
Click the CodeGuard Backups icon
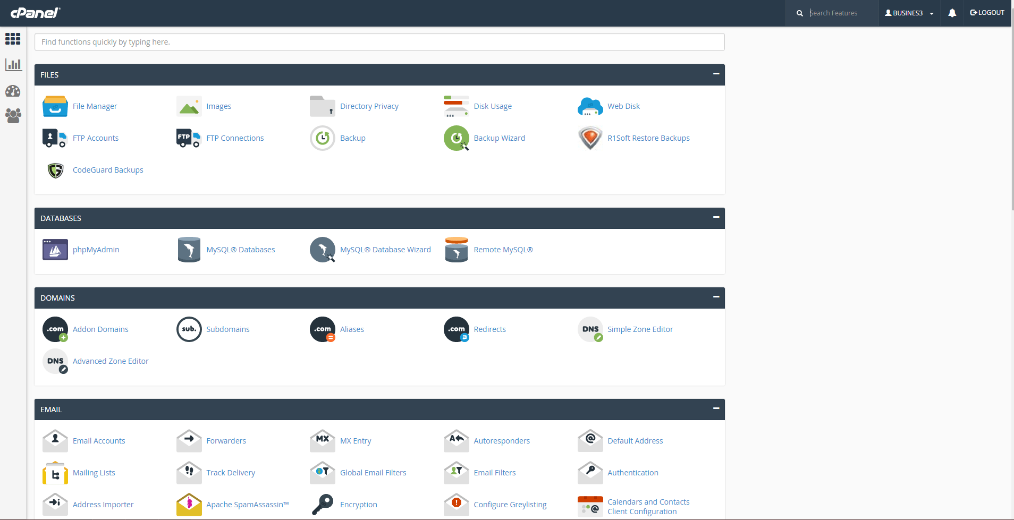[x=55, y=170]
